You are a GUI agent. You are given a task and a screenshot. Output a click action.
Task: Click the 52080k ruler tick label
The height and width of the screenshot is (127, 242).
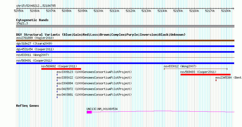click(x=67, y=11)
